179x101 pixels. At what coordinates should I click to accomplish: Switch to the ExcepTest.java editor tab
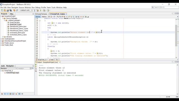(42, 14)
